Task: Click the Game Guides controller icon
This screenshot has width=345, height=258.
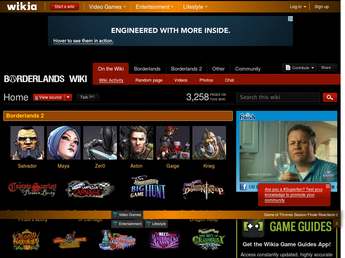Action: [x=253, y=227]
